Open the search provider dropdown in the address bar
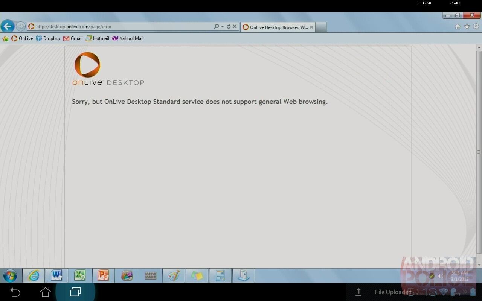The width and height of the screenshot is (482, 301). 222,26
